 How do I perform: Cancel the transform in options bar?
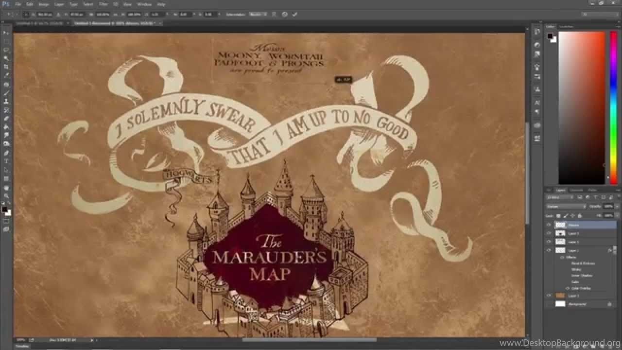[x=285, y=15]
